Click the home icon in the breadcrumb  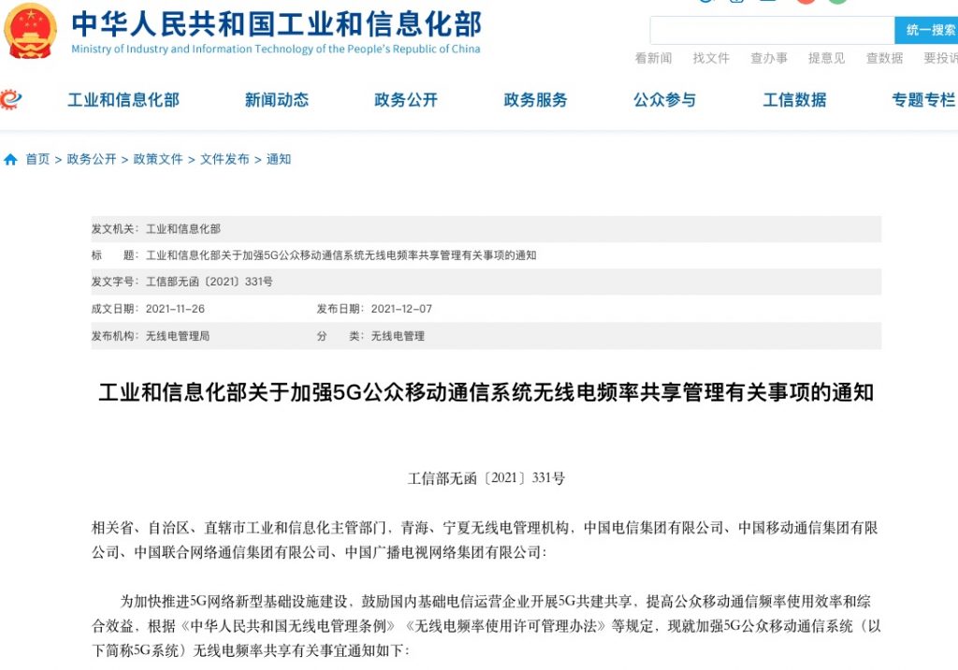[x=10, y=160]
